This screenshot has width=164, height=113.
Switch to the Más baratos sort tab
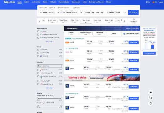tap(100, 34)
